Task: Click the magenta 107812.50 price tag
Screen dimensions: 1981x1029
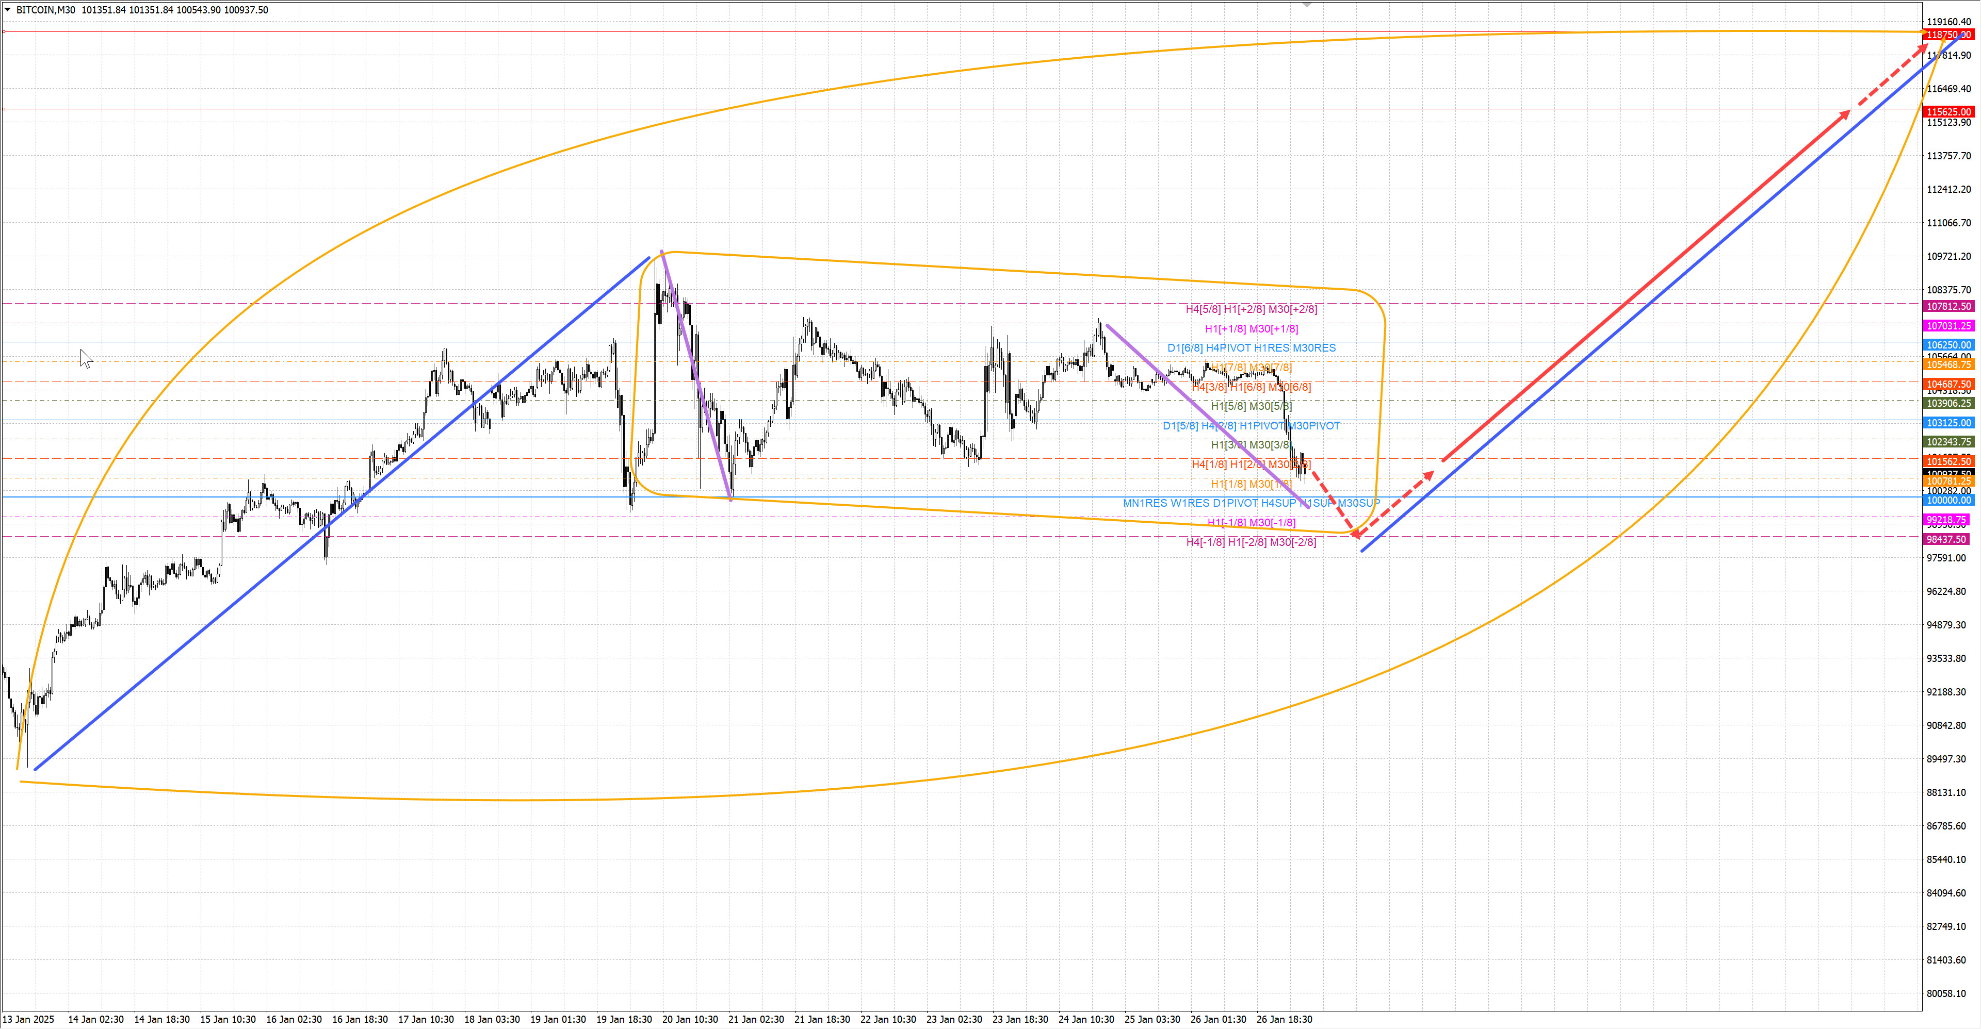Action: 1948,307
